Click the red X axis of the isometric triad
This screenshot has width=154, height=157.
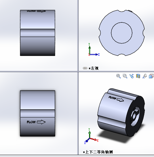pos(94,139)
